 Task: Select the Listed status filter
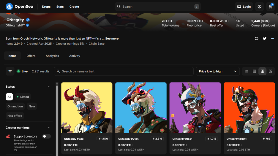pyautogui.click(x=23, y=97)
